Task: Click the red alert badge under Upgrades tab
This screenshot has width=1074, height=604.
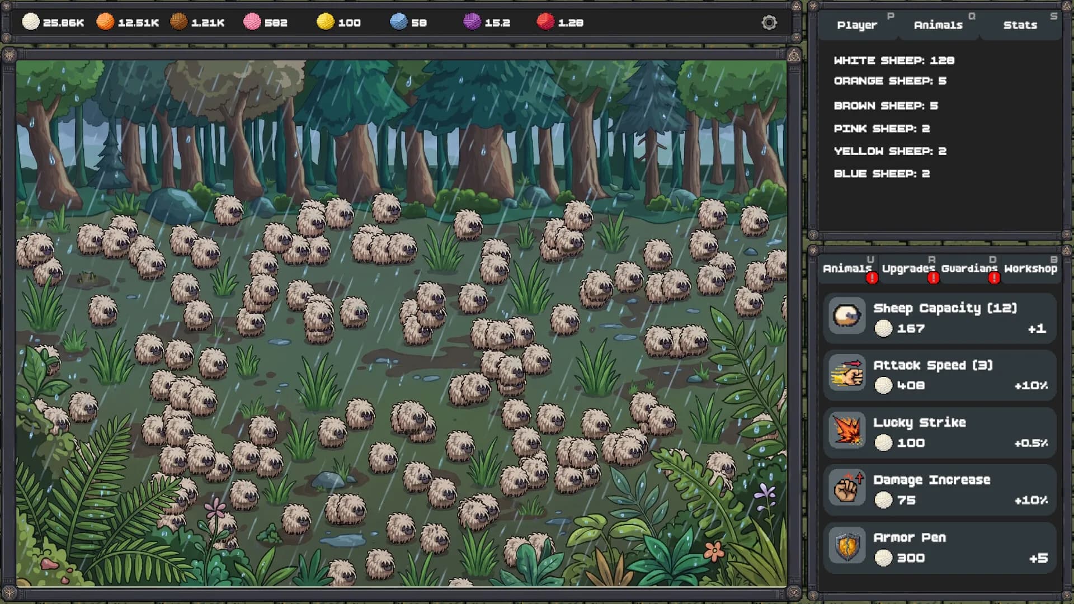Action: coord(933,278)
